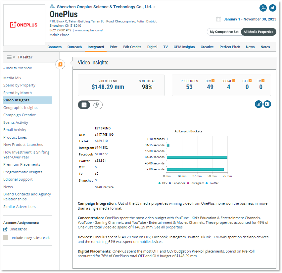Switch to pie chart view
282x273 pixels.
pyautogui.click(x=96, y=105)
